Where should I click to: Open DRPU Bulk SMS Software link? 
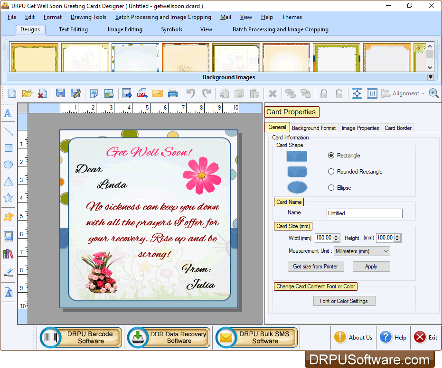[x=256, y=337]
